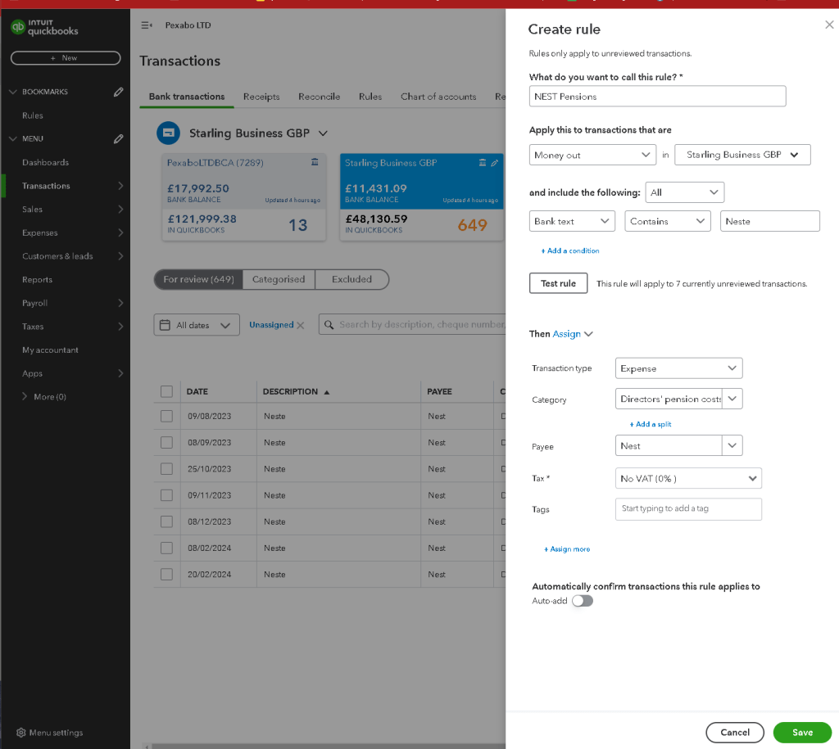This screenshot has width=839, height=749.
Task: Select the Excluded tab
Action: pyautogui.click(x=351, y=280)
